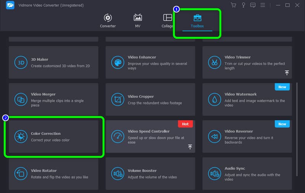This screenshot has height=193, width=305.
Task: Click the Video Cropper crop icon
Action: pos(118,100)
